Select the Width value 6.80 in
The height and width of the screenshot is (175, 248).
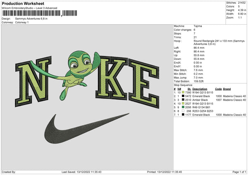point(242,14)
